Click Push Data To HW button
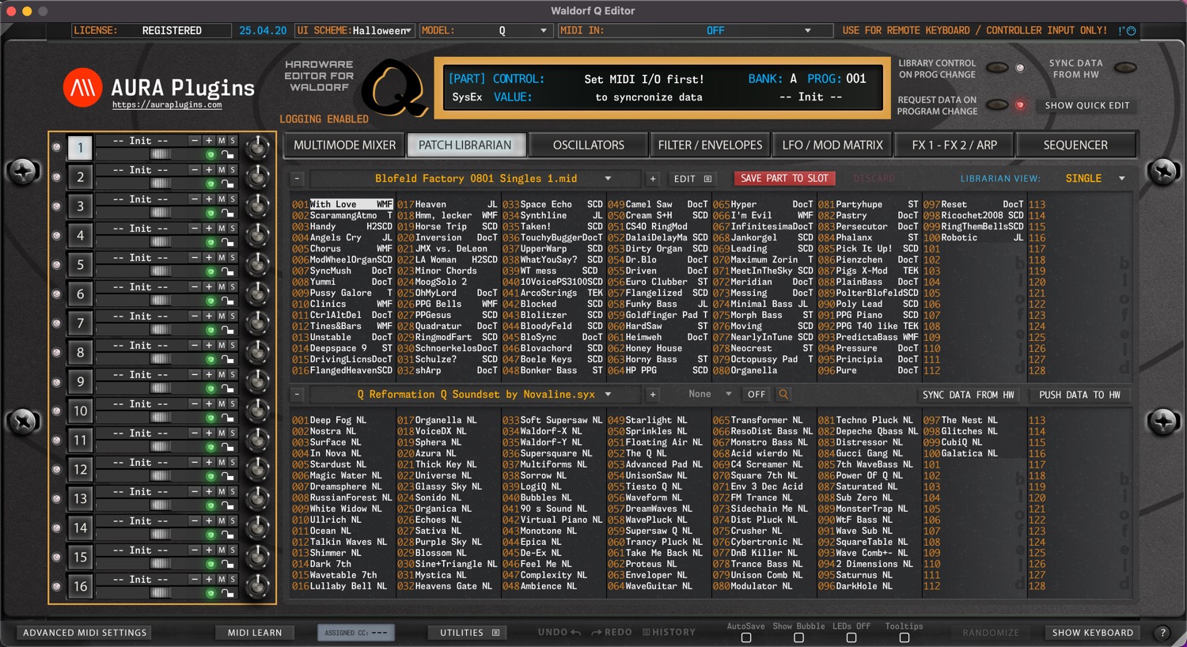1187x647 pixels. coord(1079,395)
